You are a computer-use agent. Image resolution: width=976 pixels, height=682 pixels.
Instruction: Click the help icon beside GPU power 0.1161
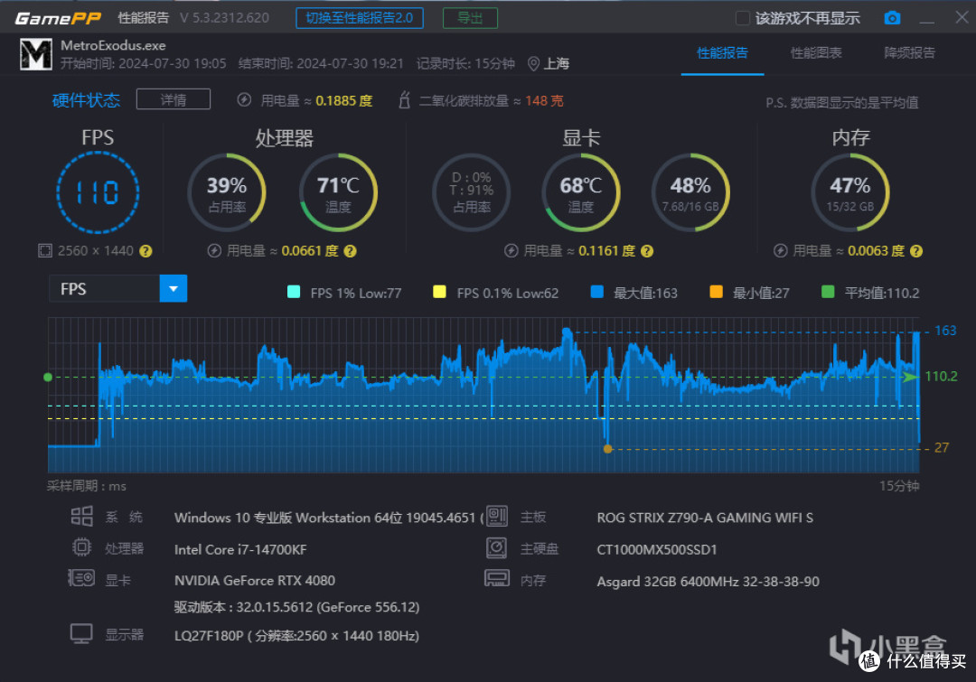pos(647,251)
